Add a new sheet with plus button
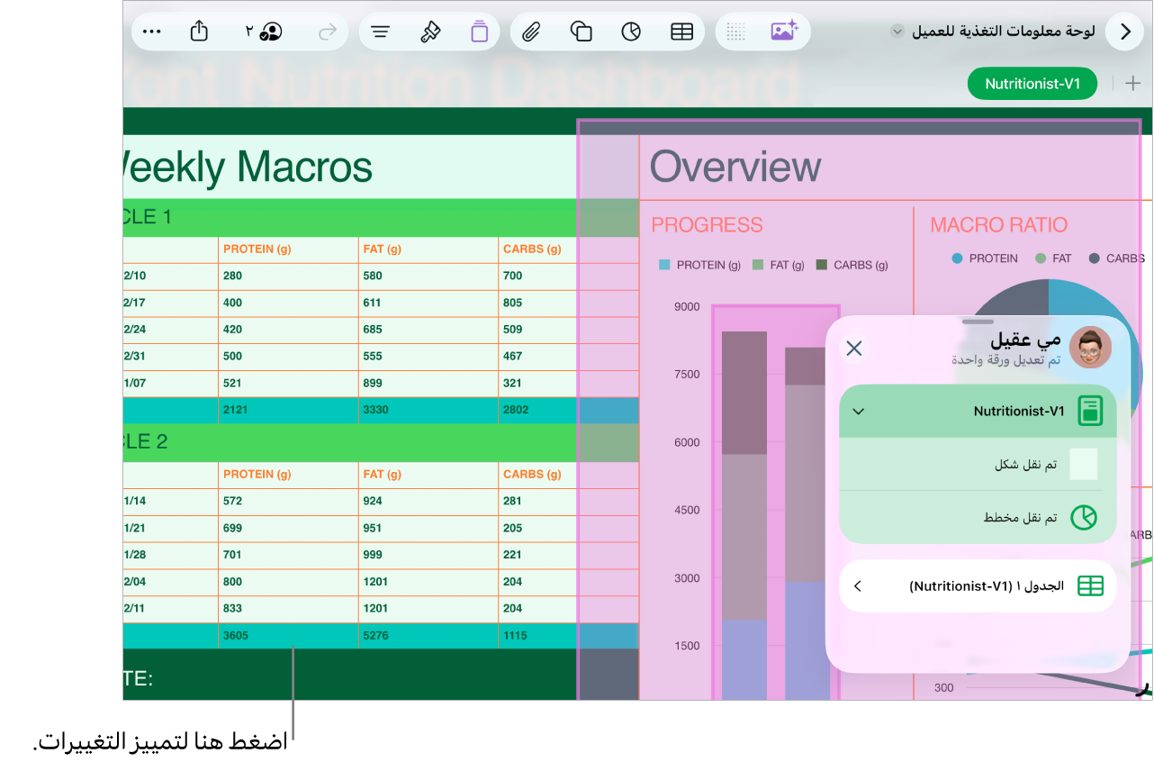Viewport: 1154px width, 762px height. [x=1132, y=84]
